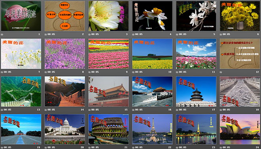Click the transition star icon under slide 15
This screenshot has height=149, width=261.
pyautogui.click(x=89, y=110)
